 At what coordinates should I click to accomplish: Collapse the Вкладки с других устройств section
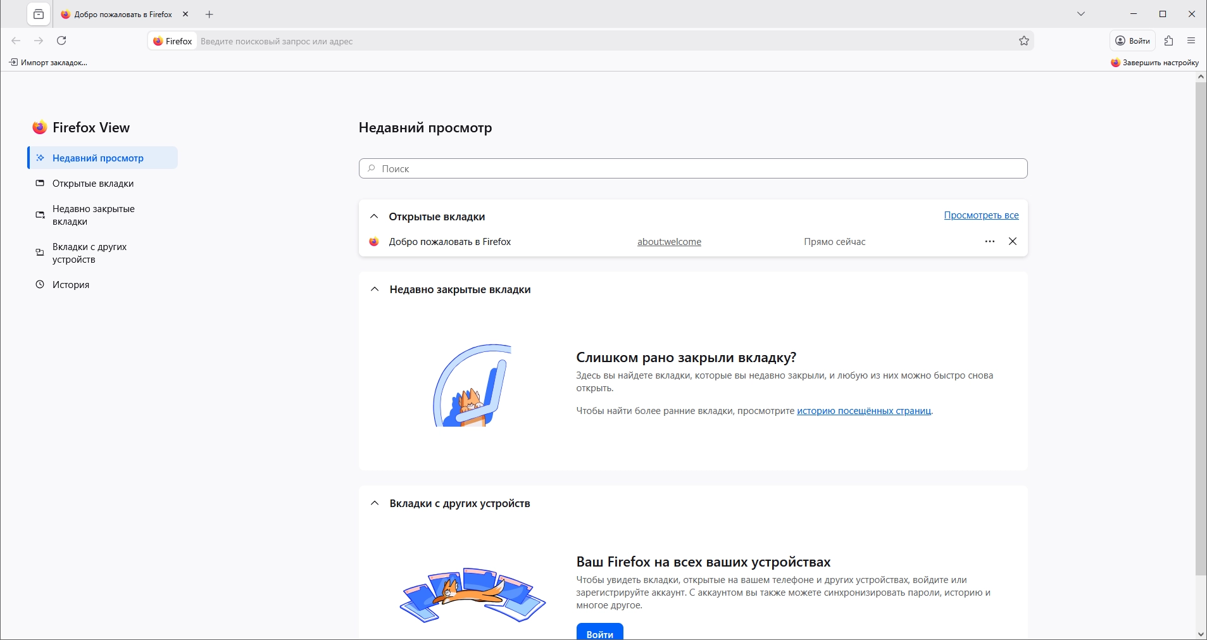375,503
